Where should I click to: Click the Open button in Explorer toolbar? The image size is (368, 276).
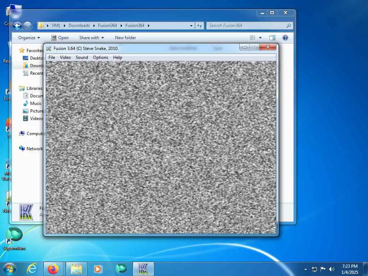(60, 38)
